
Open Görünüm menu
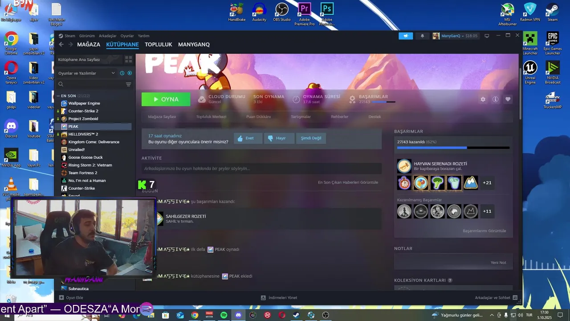pos(87,36)
